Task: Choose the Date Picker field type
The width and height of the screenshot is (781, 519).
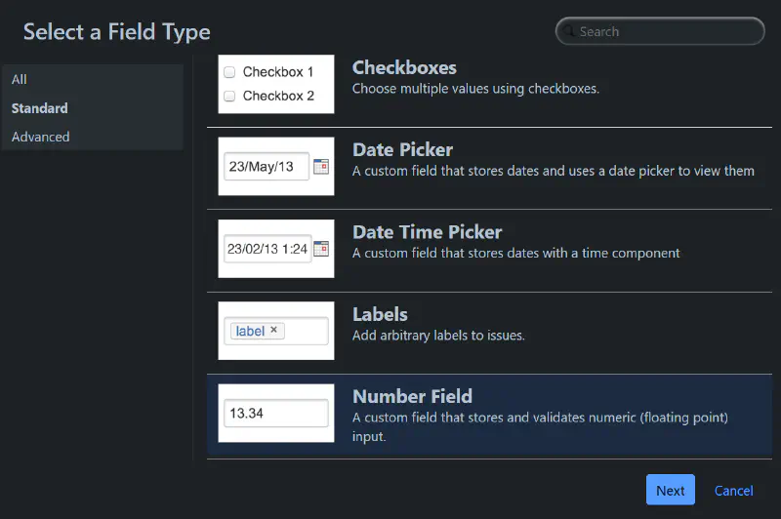Action: coord(490,168)
